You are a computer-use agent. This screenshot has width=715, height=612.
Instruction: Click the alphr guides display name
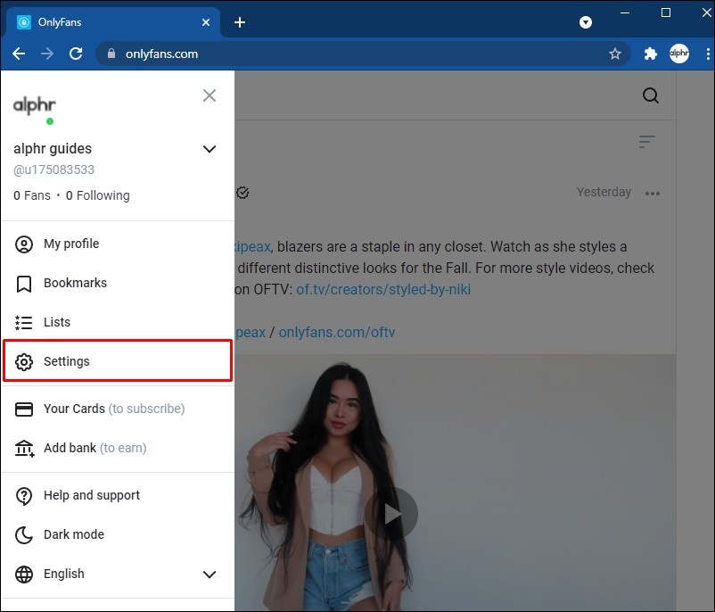click(x=53, y=149)
